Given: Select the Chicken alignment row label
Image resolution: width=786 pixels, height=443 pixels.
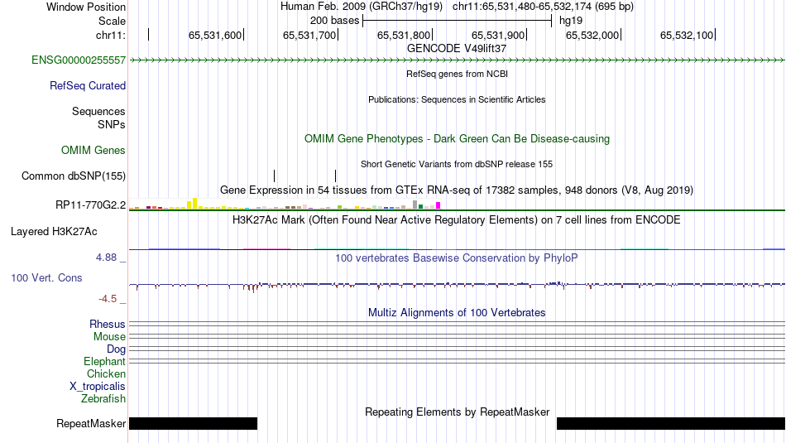Looking at the screenshot, I should [x=106, y=374].
